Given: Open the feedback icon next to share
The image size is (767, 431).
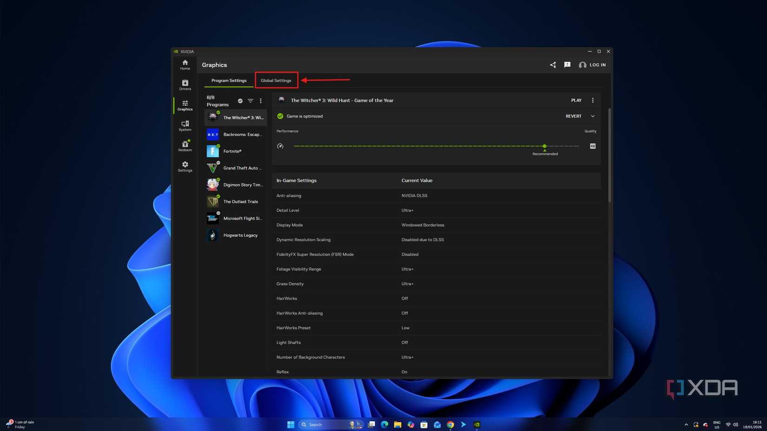Looking at the screenshot, I should [x=567, y=65].
